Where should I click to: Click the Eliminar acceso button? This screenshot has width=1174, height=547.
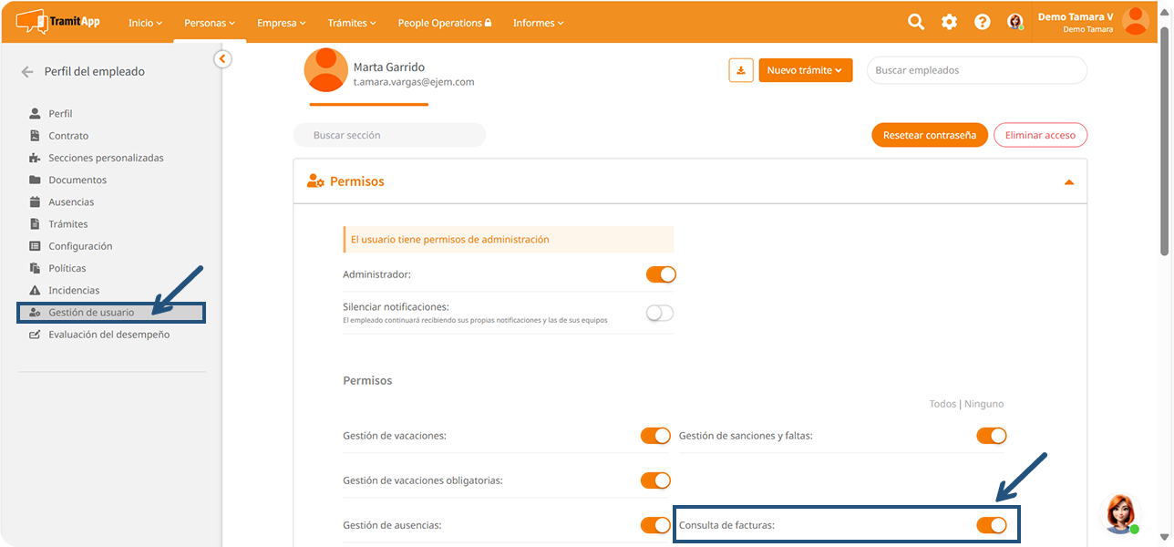[1040, 135]
